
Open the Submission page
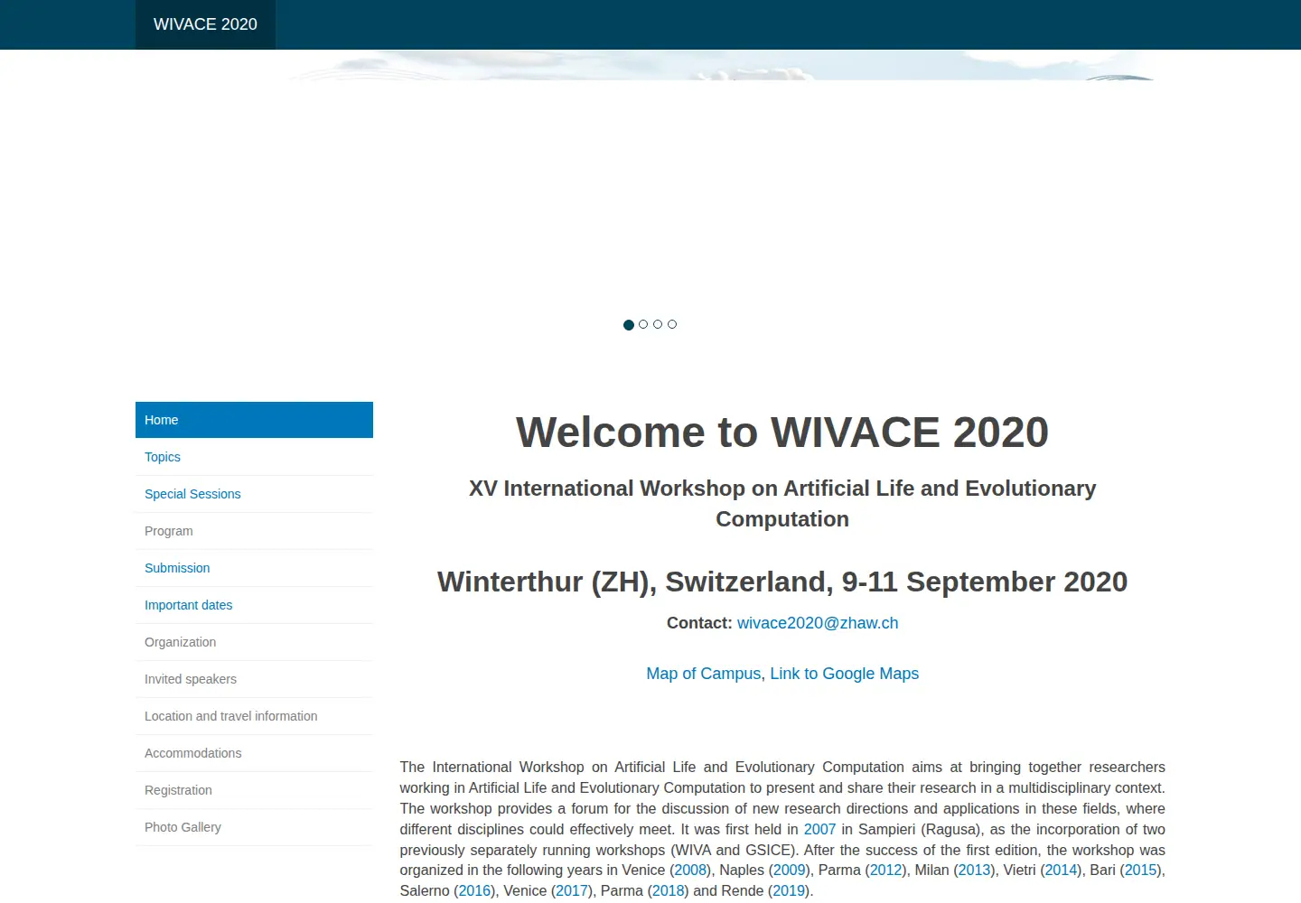coord(254,568)
